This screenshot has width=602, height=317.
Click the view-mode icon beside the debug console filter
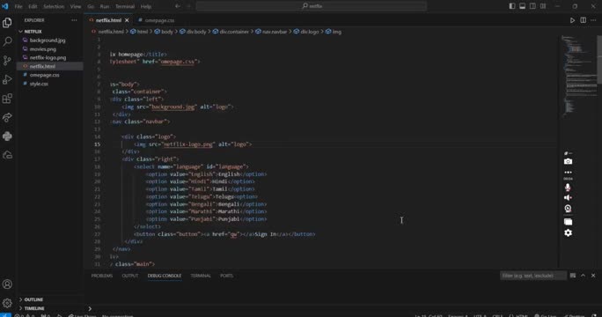pyautogui.click(x=573, y=276)
